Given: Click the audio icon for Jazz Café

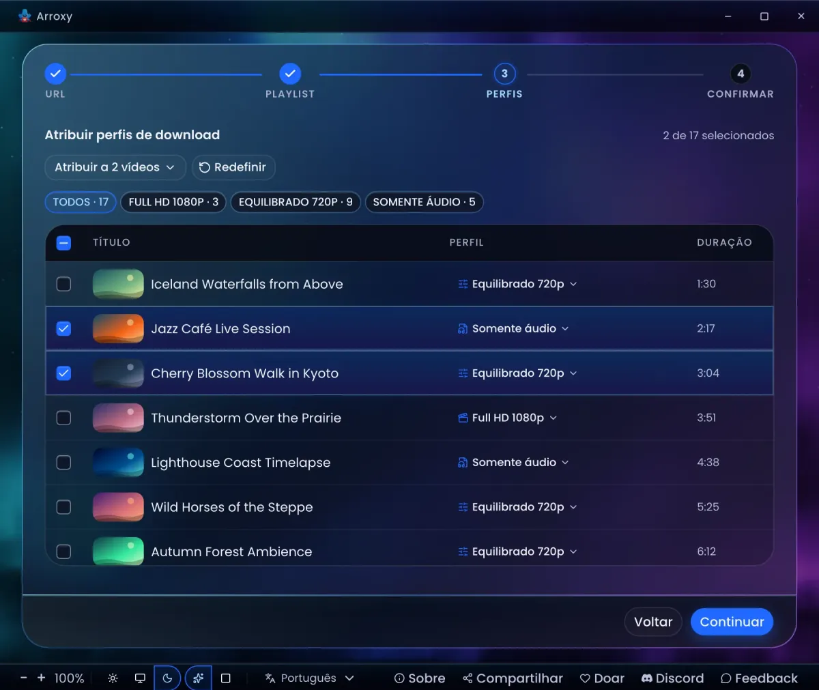Looking at the screenshot, I should [x=463, y=328].
